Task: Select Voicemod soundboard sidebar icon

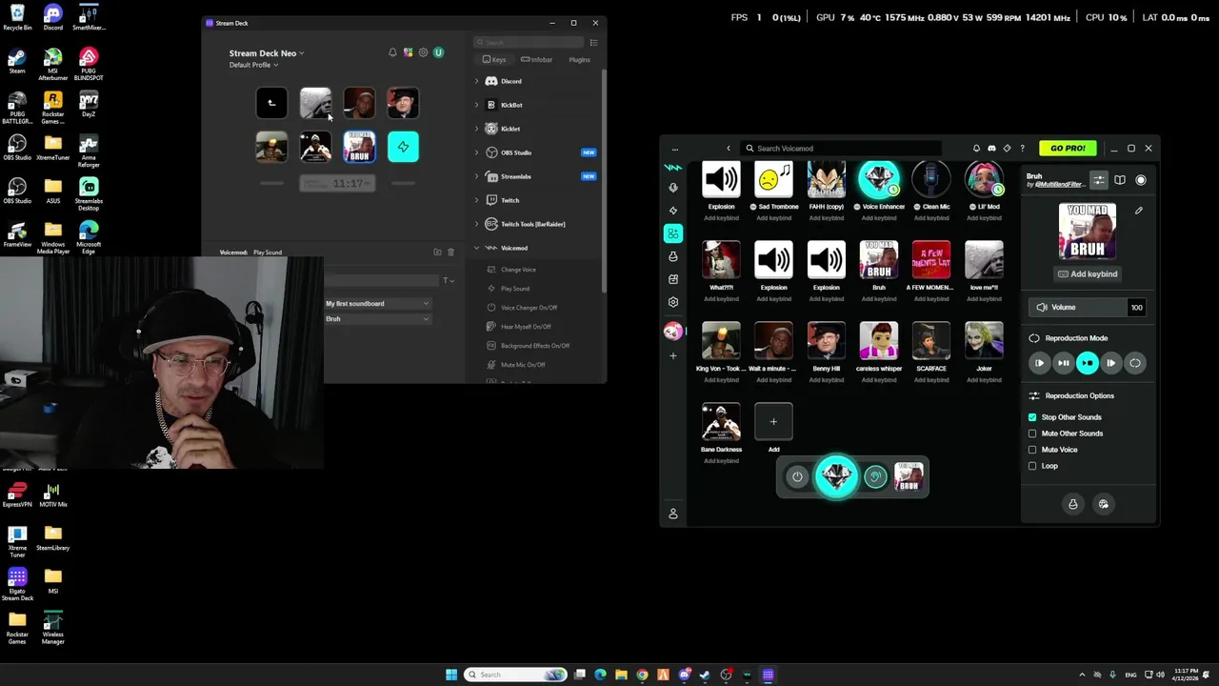Action: pyautogui.click(x=673, y=233)
